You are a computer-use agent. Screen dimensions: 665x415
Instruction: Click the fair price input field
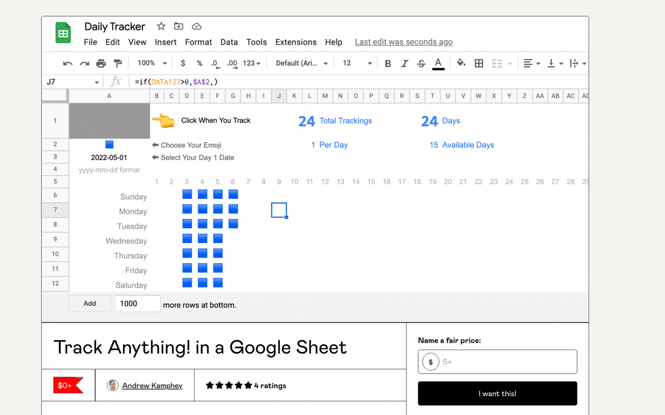(x=497, y=362)
